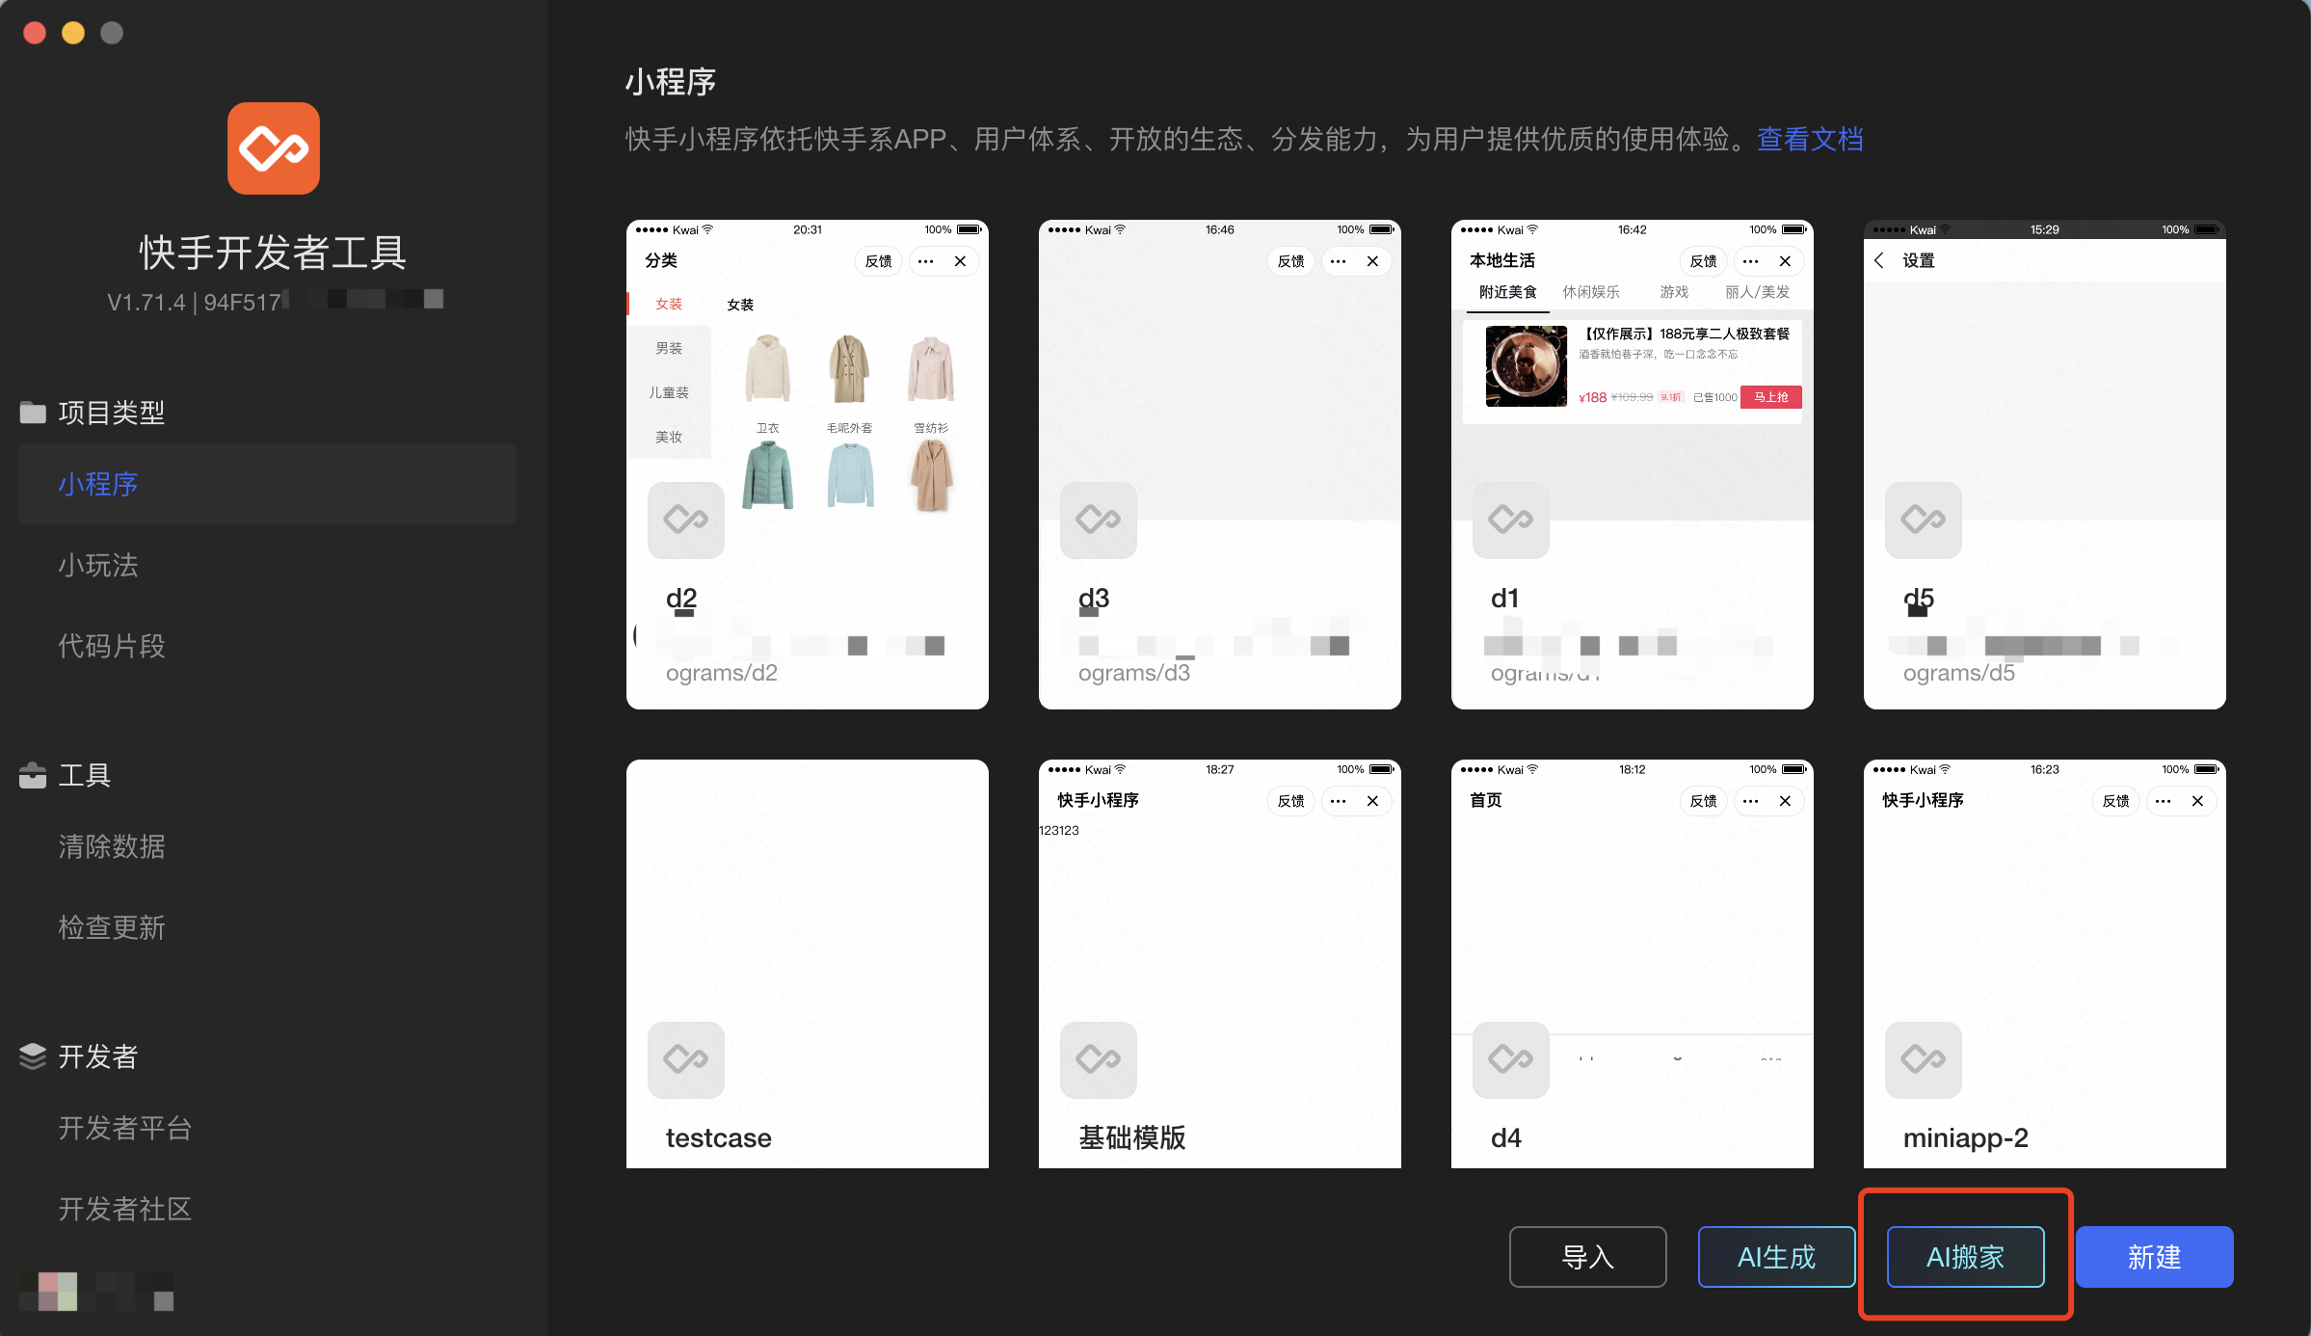2311x1336 pixels.
Task: Open 开发者平台 link in the sidebar
Action: tap(125, 1128)
